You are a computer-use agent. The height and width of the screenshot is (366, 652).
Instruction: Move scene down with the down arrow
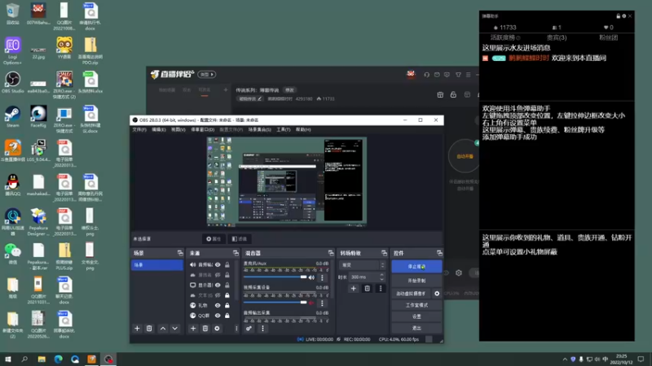pos(175,329)
